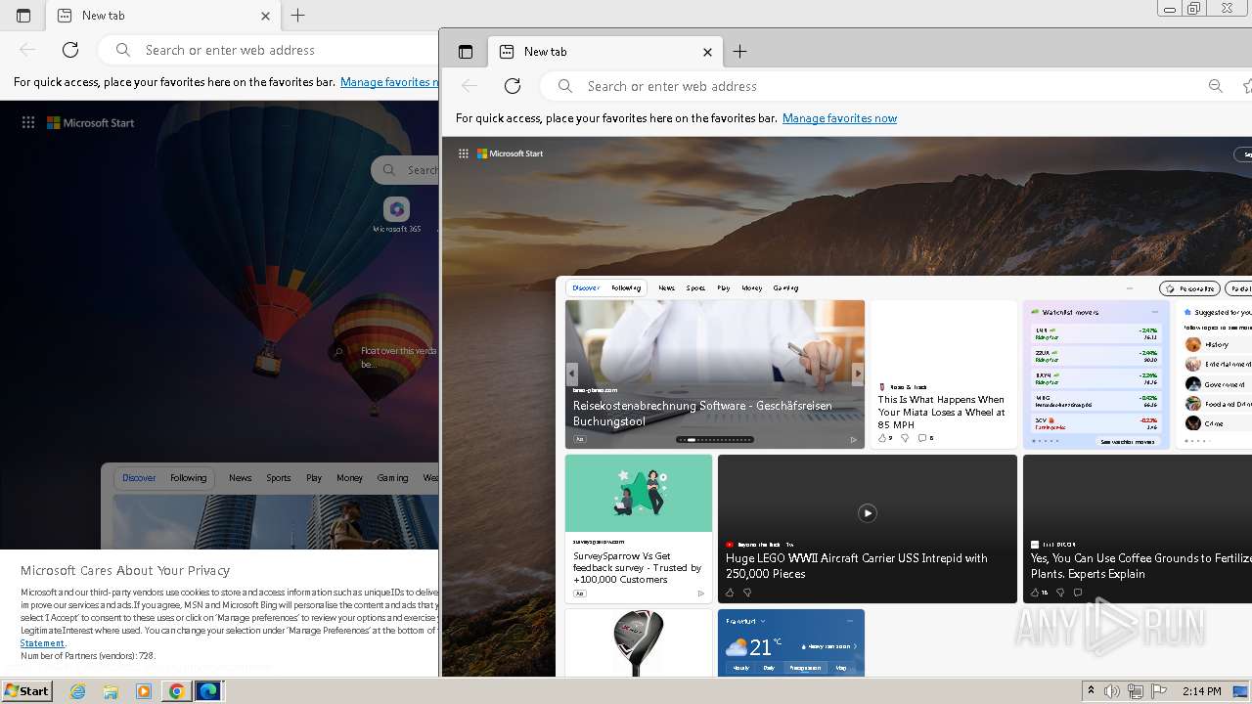
Task: Close the New tab in front Edge window
Action: click(707, 52)
